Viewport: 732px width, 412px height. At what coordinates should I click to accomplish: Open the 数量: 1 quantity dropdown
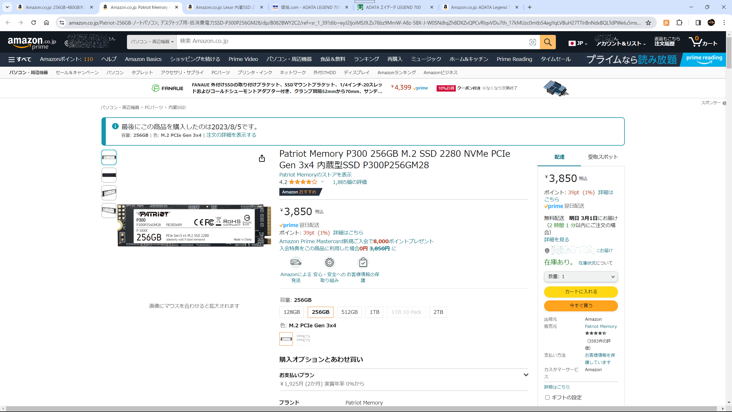point(581,277)
